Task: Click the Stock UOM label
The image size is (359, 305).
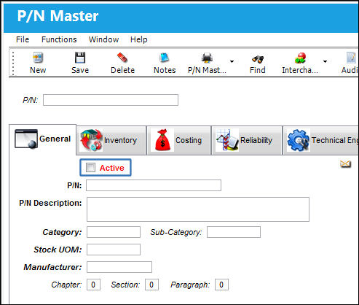Action: 58,250
